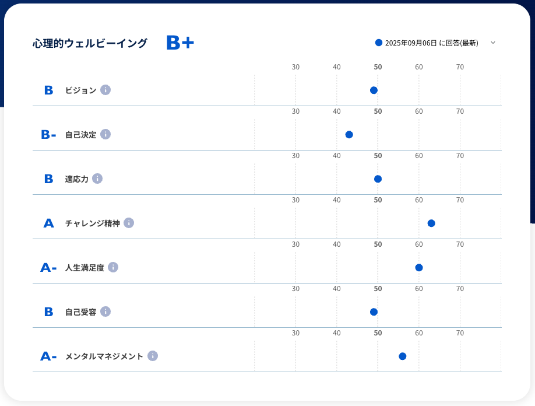Click the B- grade for 自己決定
535x406 pixels.
click(48, 135)
